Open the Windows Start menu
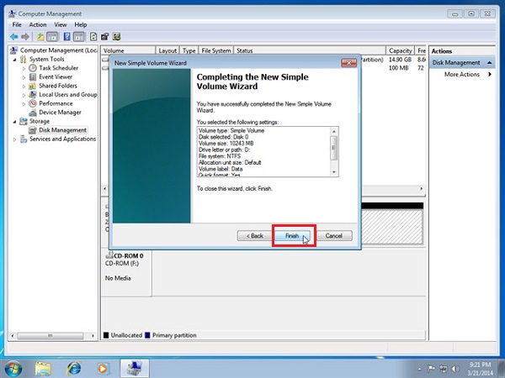The height and width of the screenshot is (378, 505). pyautogui.click(x=14, y=367)
